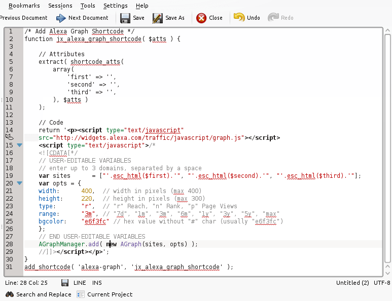Click the height value 220
The image size is (392, 301).
87,198
